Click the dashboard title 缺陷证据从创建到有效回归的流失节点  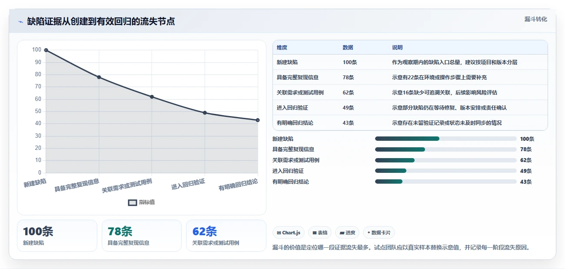click(101, 21)
